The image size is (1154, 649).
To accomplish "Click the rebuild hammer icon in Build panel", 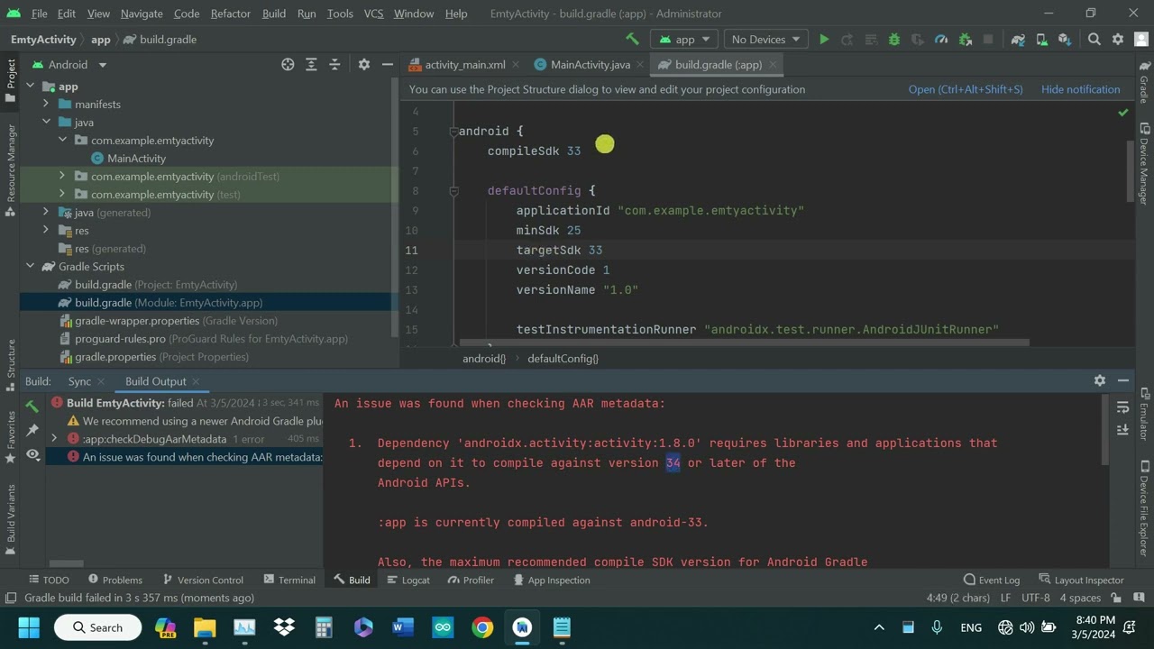I will point(32,407).
